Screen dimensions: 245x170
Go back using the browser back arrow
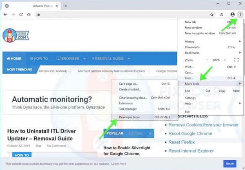[x=5, y=15]
